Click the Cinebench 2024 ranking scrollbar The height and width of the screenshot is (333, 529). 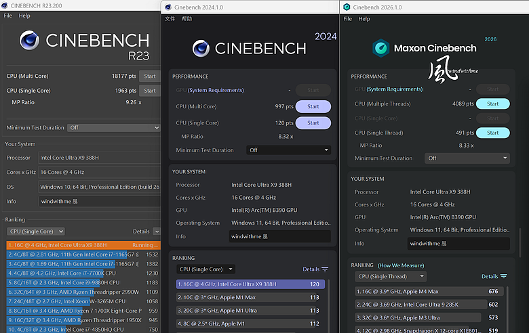click(x=329, y=306)
